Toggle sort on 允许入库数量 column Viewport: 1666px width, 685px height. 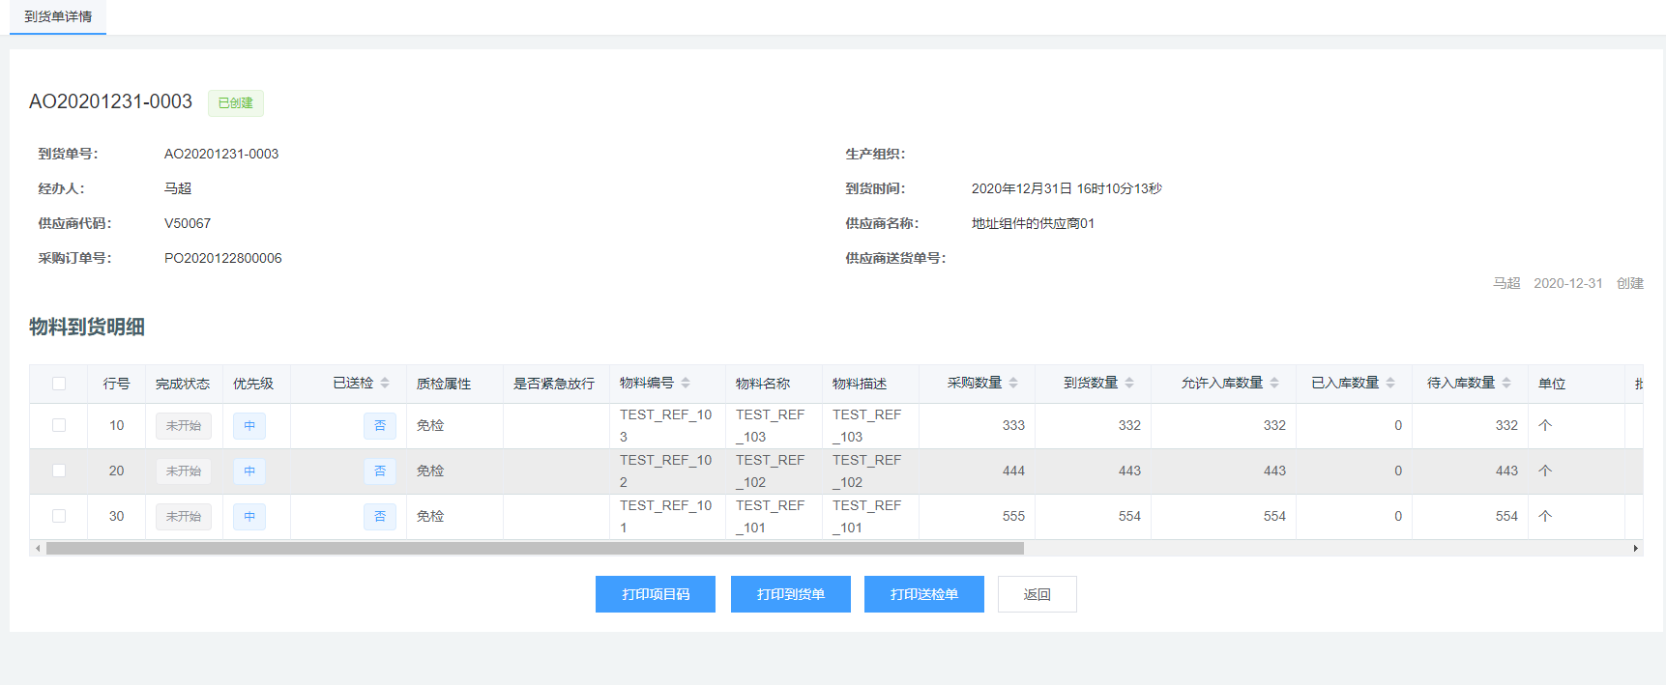point(1274,384)
